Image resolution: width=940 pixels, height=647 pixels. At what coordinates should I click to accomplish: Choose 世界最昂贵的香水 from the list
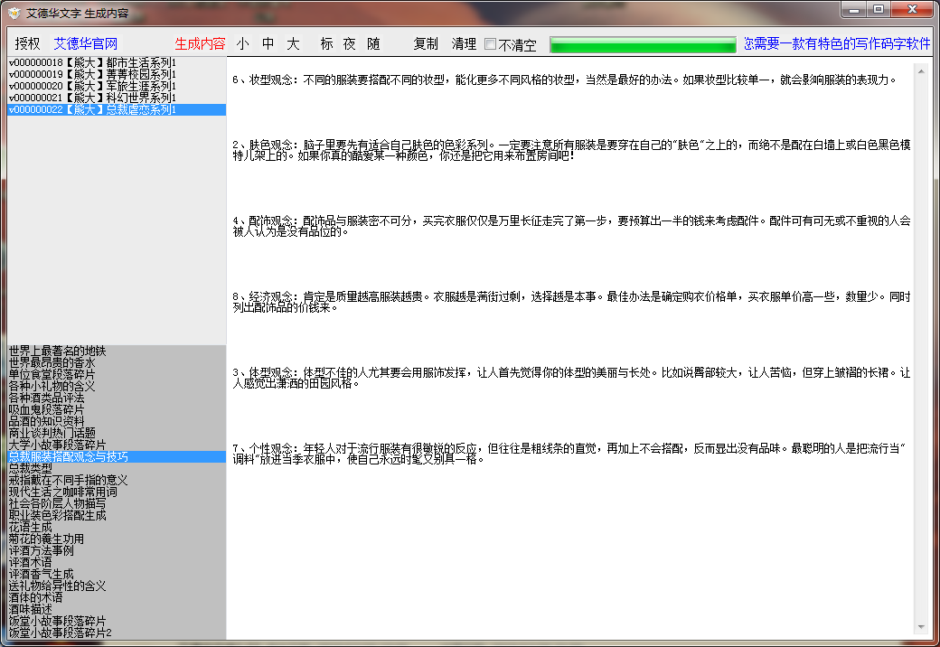pos(117,363)
